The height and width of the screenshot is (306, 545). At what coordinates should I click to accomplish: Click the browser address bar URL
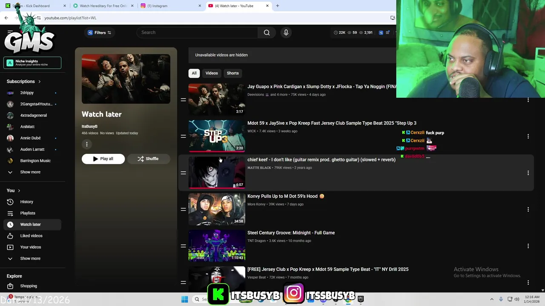tap(70, 18)
